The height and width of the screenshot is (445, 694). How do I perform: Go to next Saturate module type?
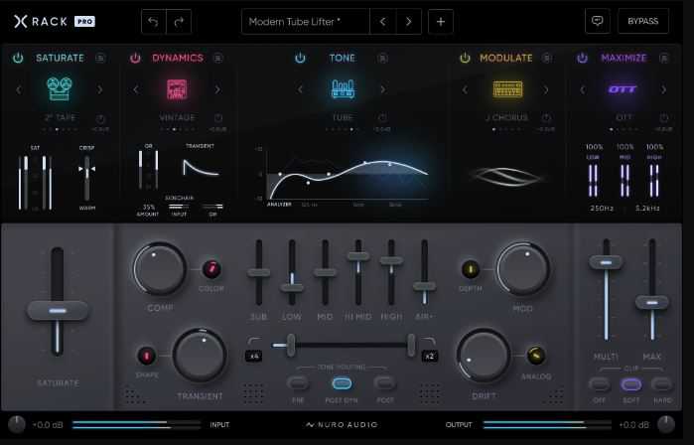coord(100,89)
